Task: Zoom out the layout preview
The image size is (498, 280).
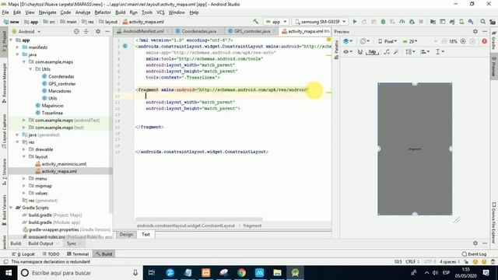Action: point(444,41)
